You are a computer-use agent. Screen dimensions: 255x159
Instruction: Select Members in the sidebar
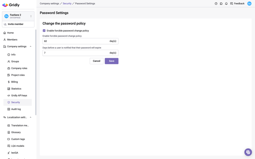tap(12, 40)
